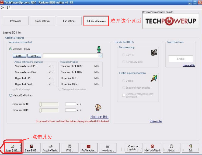202x155 pixels.
Task: Click 'Upper limit GPU:' under Actual settings
Action: coord(24,78)
